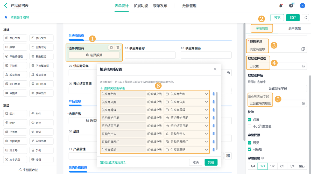Switch to the 表单属性 tab
Screen dimensions: 311x174
click(294, 28)
